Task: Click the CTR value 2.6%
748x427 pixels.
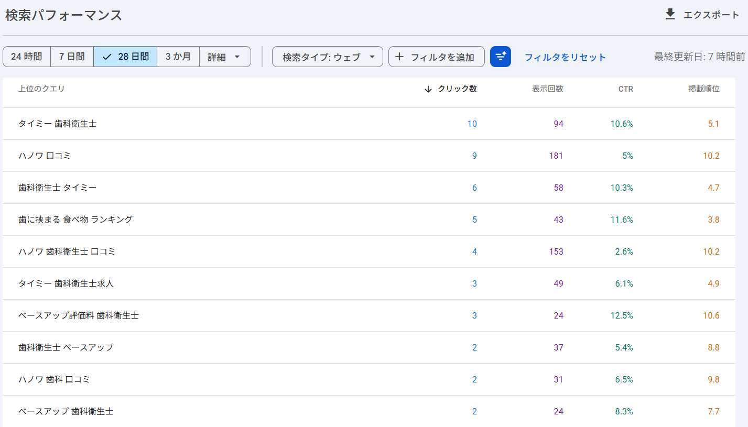Action: click(624, 251)
